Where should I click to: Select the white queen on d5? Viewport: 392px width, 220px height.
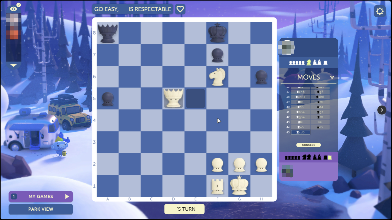pos(173,98)
